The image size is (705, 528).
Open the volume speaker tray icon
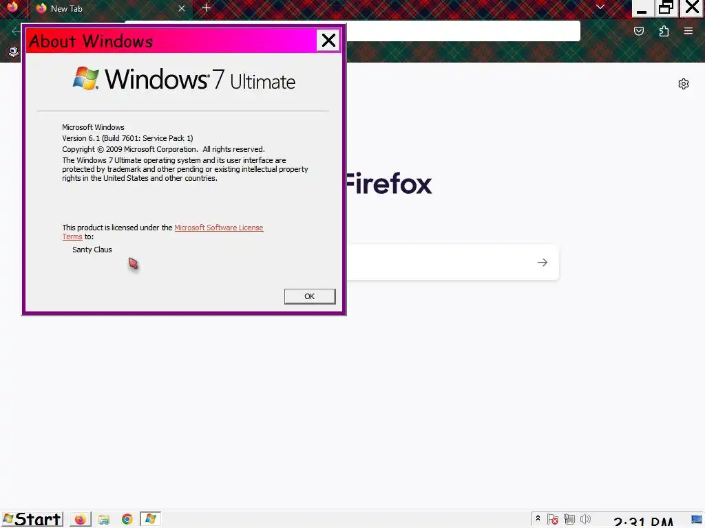[x=585, y=520]
